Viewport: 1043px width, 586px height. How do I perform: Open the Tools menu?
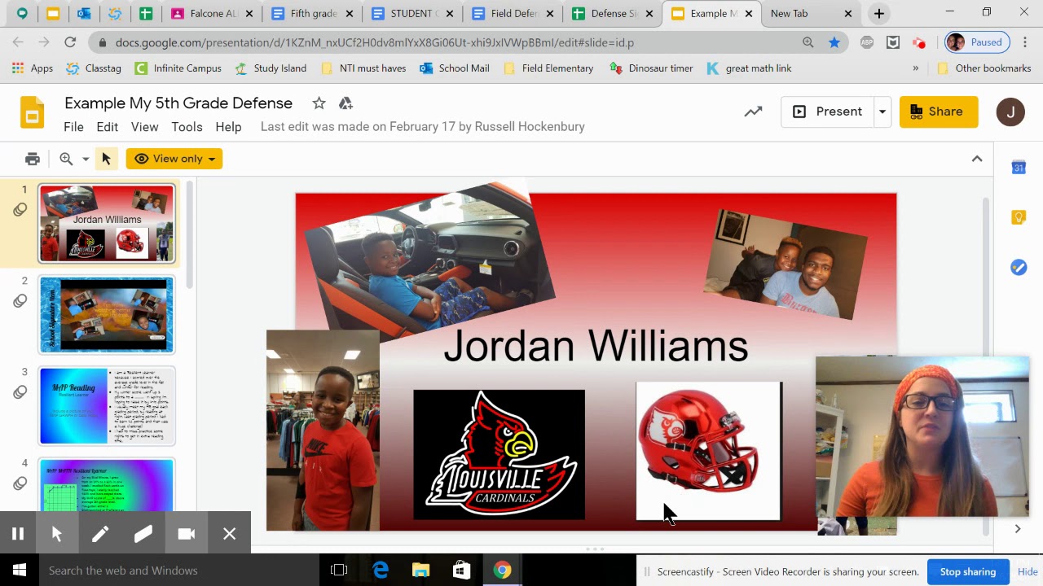pyautogui.click(x=187, y=127)
